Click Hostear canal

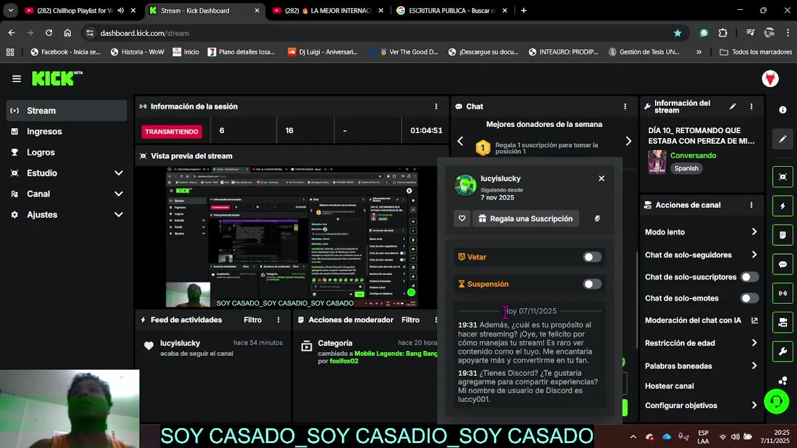(669, 386)
